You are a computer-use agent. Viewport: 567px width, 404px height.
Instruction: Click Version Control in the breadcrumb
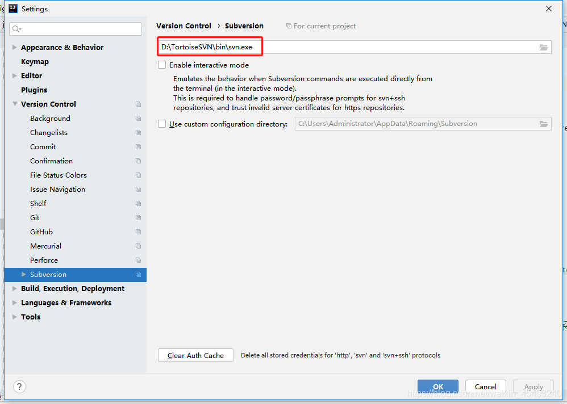pos(184,26)
